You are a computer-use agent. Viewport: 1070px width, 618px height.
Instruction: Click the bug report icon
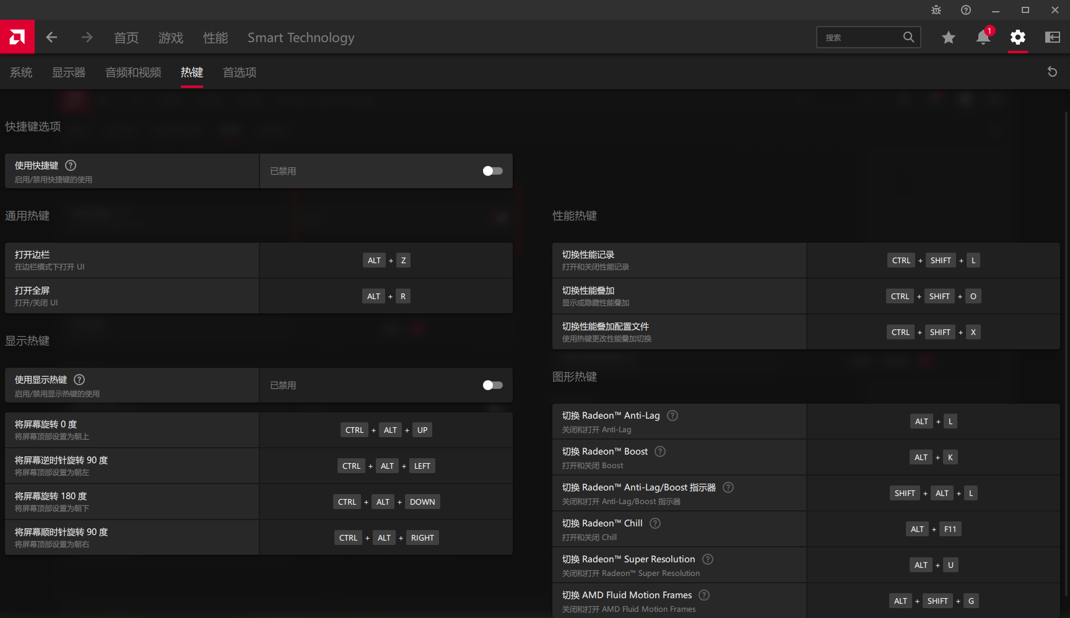pos(936,10)
